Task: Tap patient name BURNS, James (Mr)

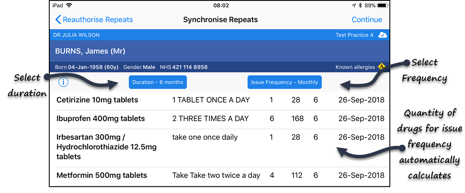Action: coord(90,51)
